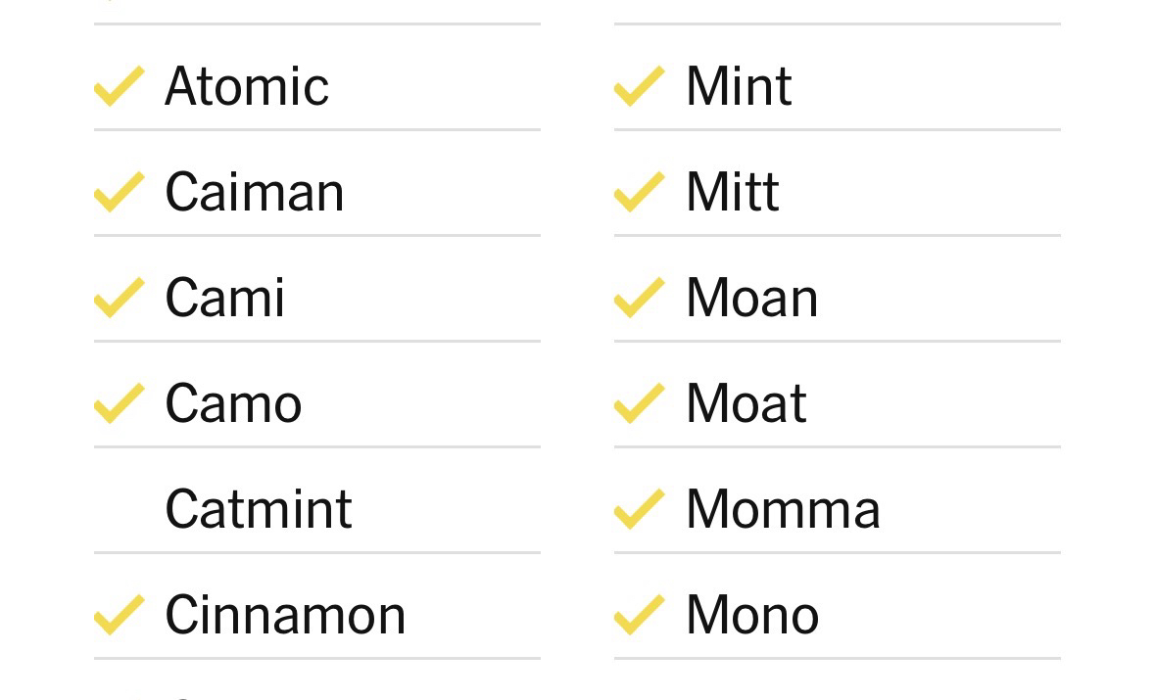Click the checkmark next to Moan

click(x=640, y=298)
